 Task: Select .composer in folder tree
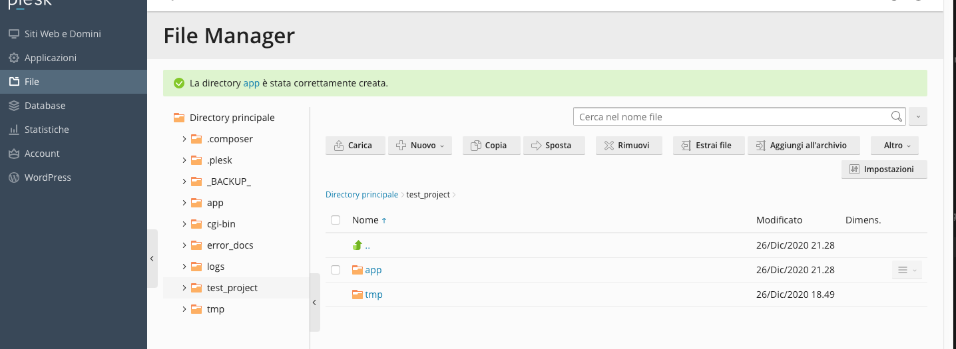(x=230, y=139)
